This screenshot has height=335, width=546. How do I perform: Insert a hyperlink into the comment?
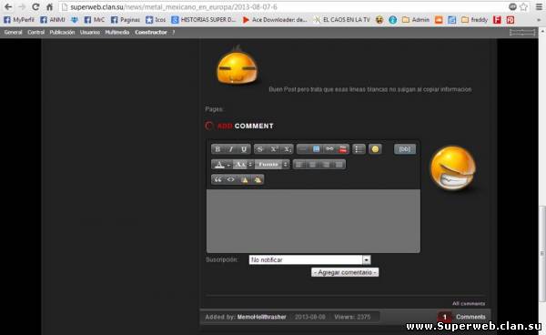pos(329,149)
